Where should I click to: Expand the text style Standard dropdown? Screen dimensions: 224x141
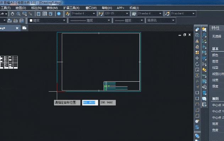[94, 13]
